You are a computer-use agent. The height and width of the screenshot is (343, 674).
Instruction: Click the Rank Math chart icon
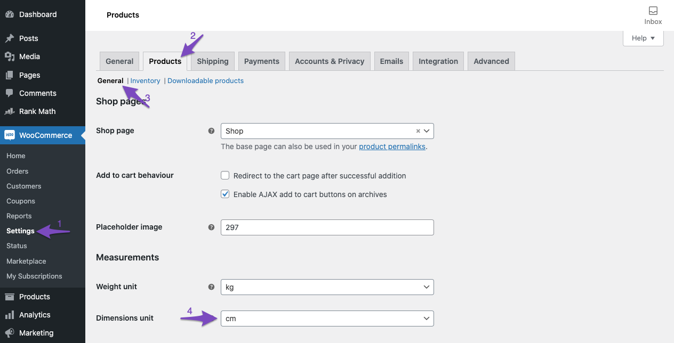click(x=10, y=111)
